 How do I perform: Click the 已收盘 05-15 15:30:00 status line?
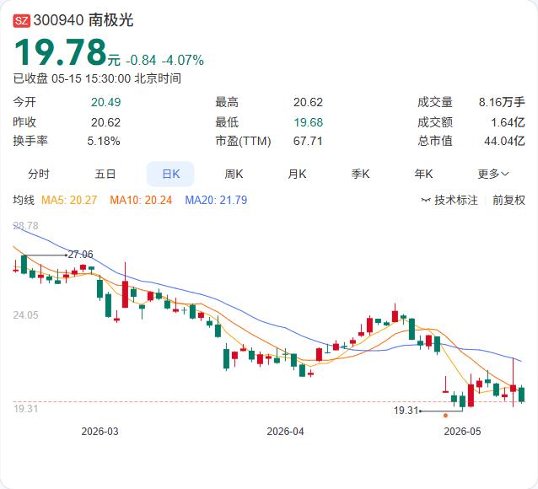click(97, 78)
